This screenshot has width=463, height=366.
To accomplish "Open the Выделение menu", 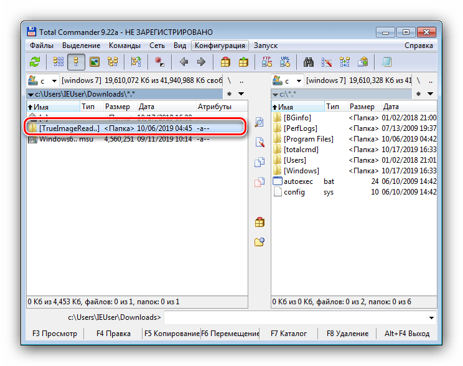I will (x=81, y=46).
